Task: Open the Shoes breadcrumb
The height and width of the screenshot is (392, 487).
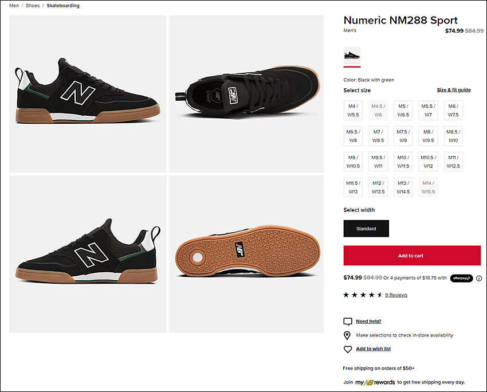Action: (x=32, y=6)
